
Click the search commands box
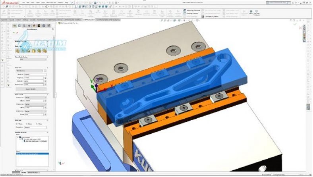[x=278, y=3]
